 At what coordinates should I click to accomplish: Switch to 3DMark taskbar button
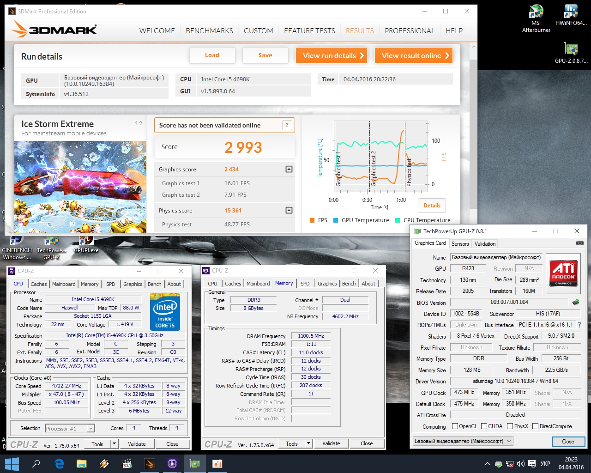pyautogui.click(x=150, y=464)
